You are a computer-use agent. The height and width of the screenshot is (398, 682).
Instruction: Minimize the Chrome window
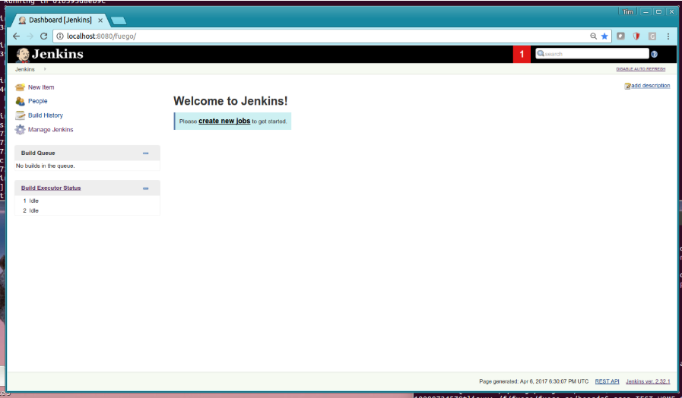click(x=646, y=11)
